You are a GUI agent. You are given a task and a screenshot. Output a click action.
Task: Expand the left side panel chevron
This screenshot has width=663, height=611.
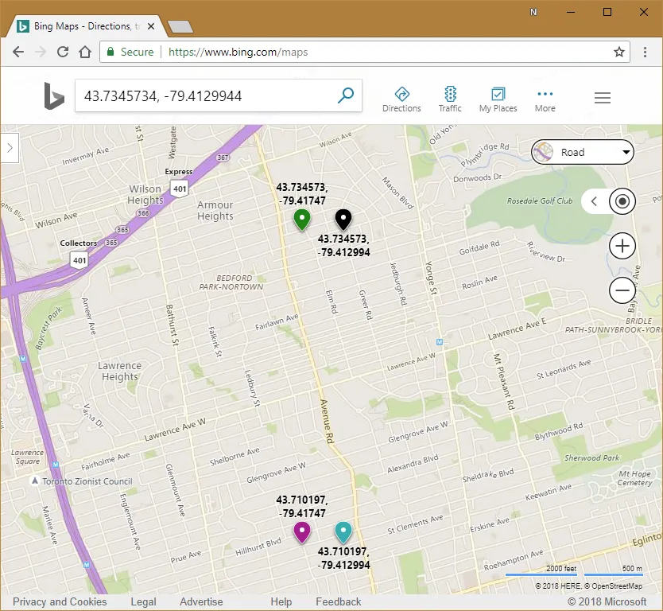pos(10,148)
